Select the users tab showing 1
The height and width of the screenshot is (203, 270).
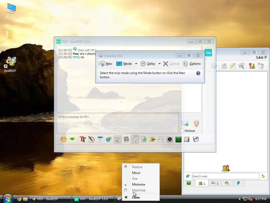(202, 183)
